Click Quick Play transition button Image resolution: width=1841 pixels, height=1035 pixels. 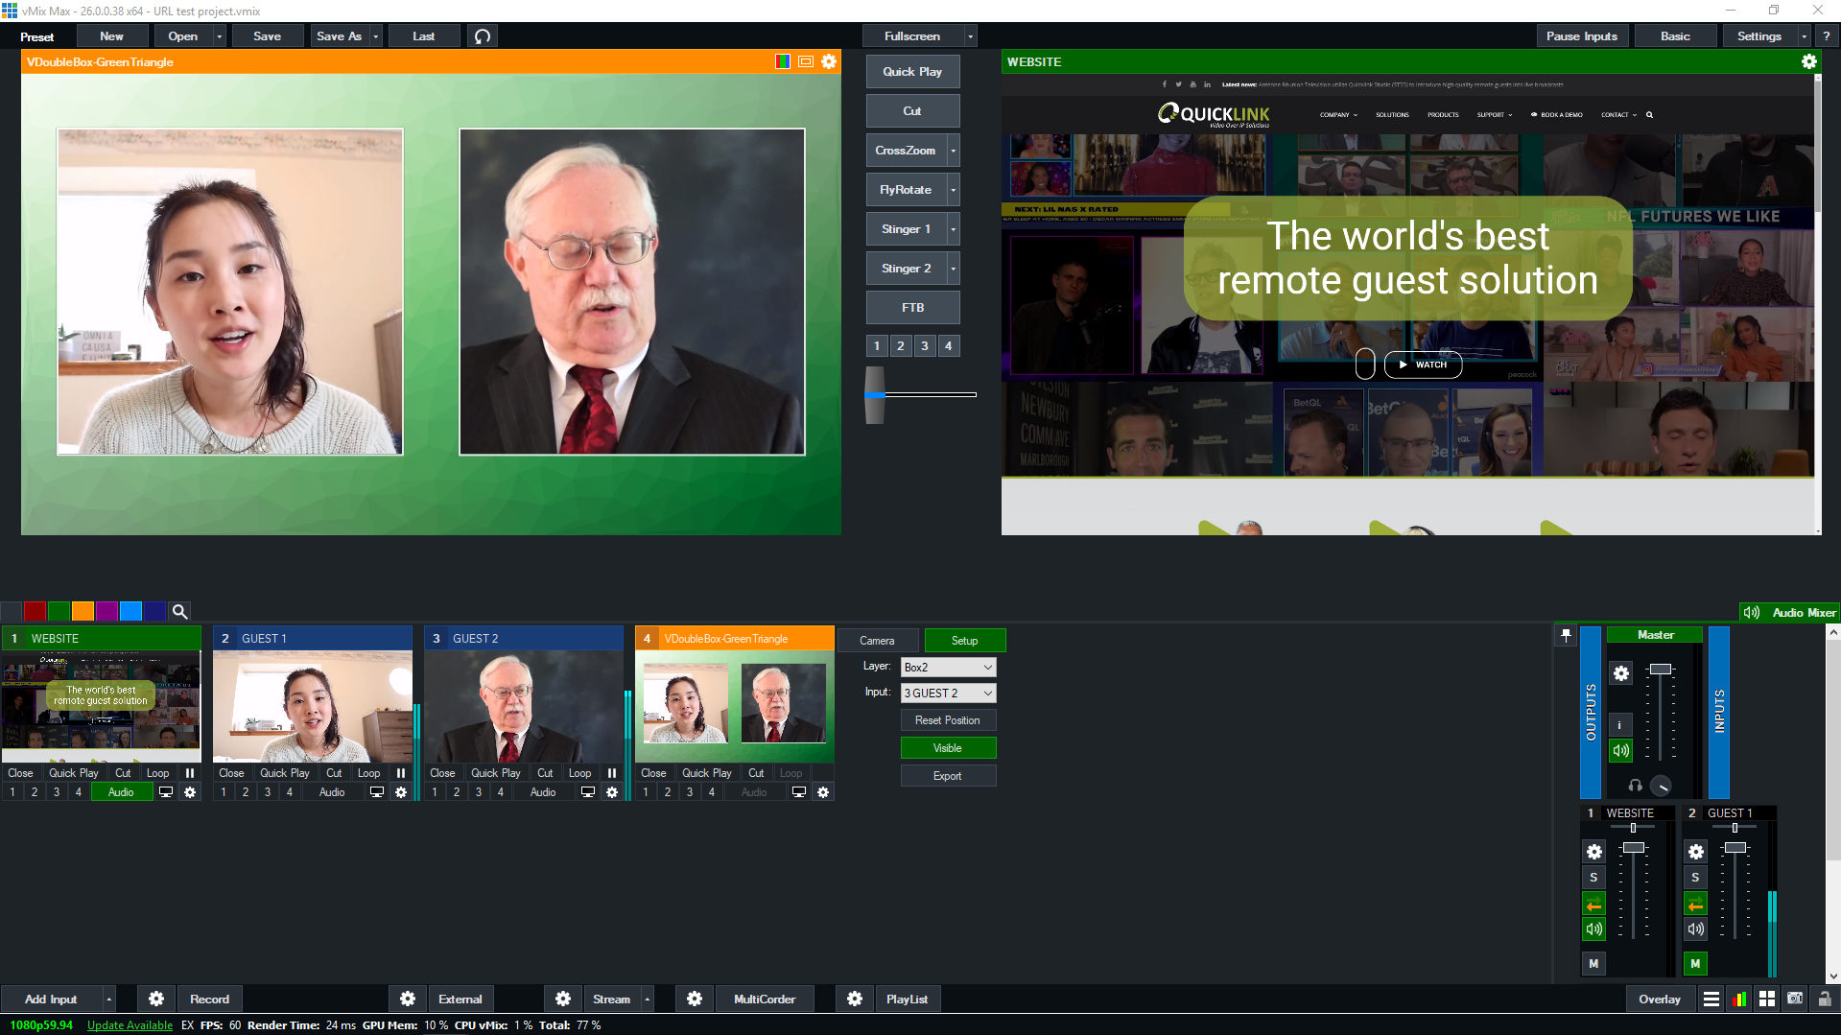pos(912,72)
